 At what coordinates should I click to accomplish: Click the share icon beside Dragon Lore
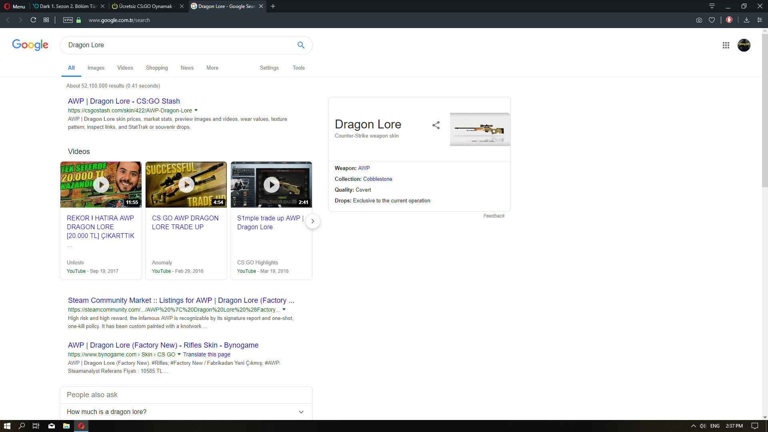(436, 125)
